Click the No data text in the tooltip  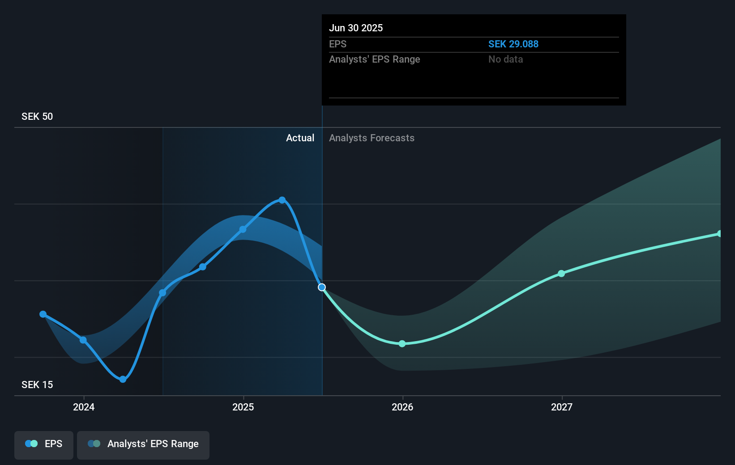505,59
